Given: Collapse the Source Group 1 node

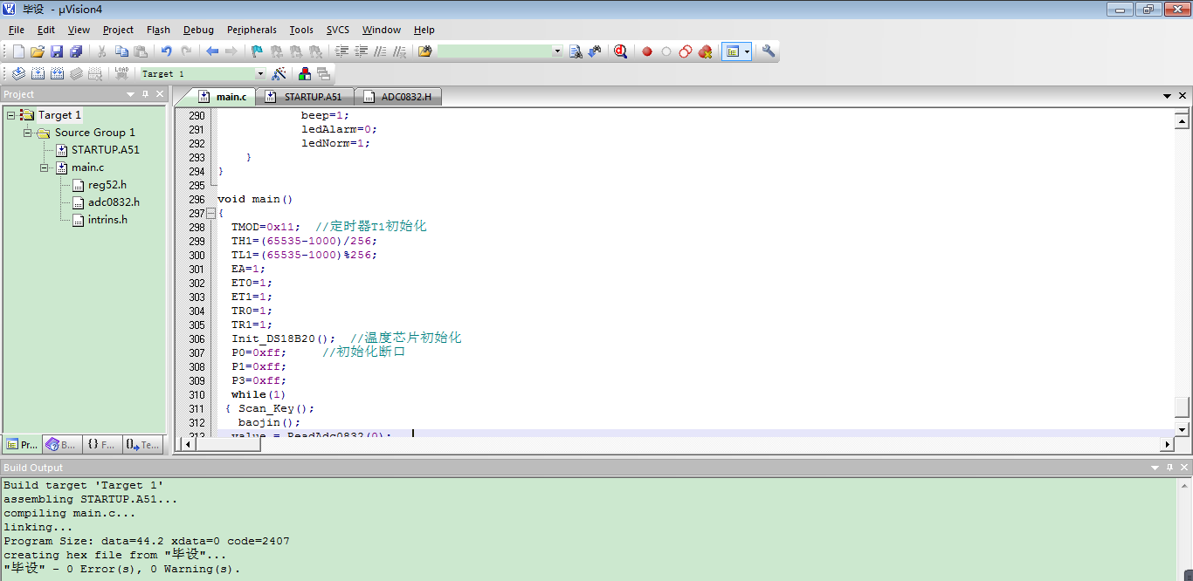Looking at the screenshot, I should pos(28,133).
